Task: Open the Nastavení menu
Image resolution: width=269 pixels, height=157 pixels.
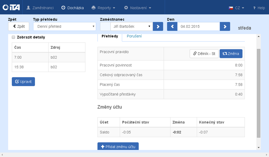Action: click(x=138, y=8)
